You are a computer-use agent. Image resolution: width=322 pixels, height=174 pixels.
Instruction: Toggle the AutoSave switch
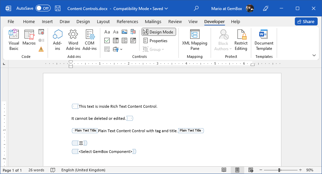[x=43, y=8]
